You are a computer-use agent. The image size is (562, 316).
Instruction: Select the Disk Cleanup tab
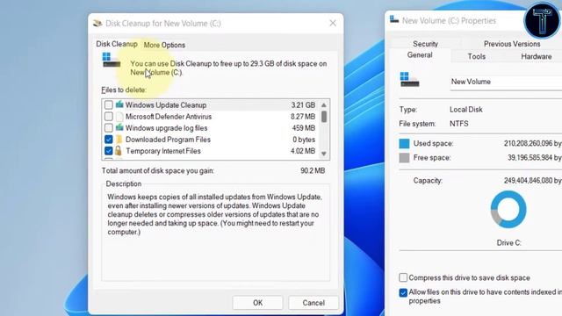117,44
